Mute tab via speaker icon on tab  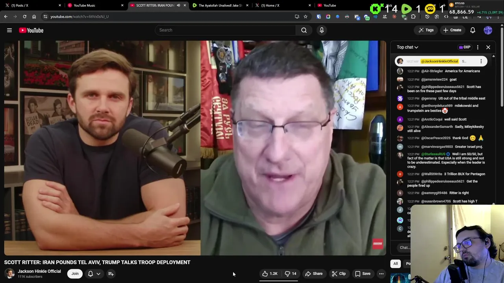(178, 6)
